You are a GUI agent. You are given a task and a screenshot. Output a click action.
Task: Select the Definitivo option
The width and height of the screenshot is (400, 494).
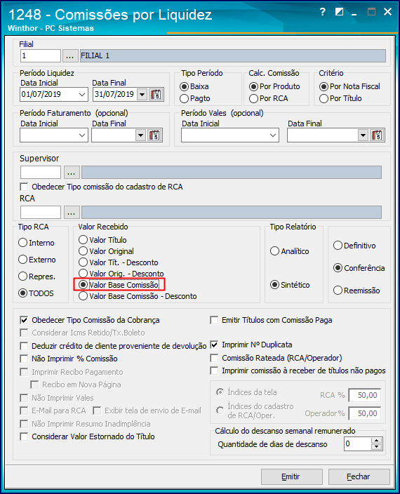354,246
